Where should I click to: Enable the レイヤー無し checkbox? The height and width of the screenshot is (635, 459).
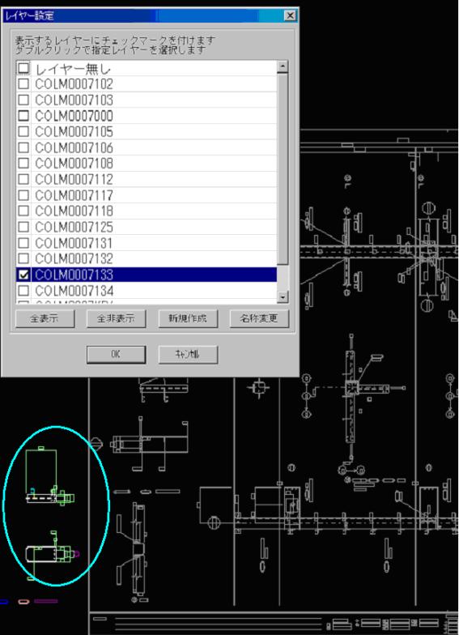point(23,68)
